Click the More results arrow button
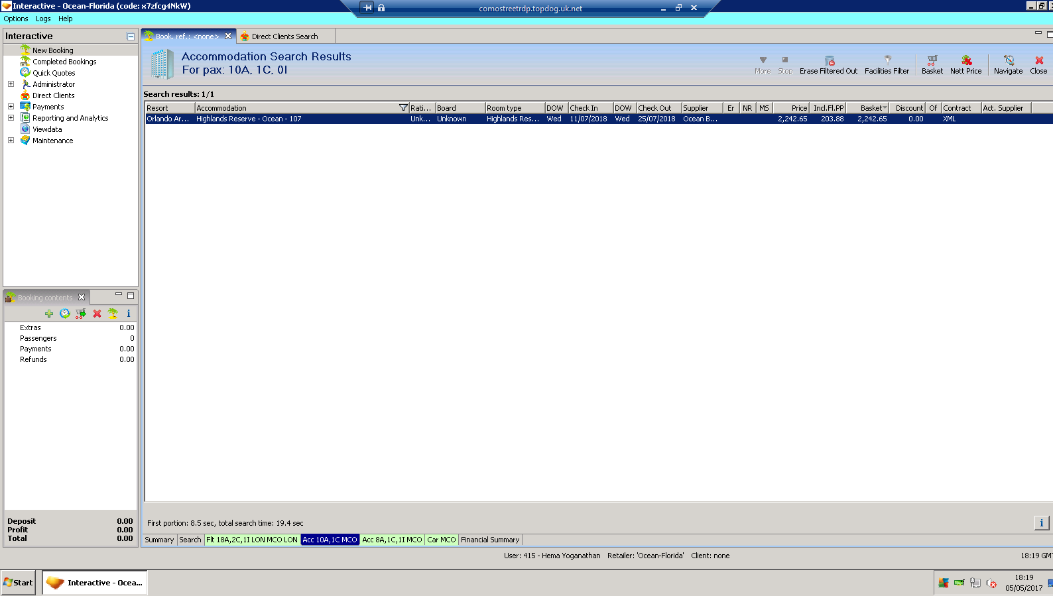 [763, 64]
